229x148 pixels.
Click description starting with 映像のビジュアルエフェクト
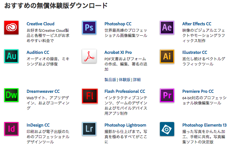[204, 35]
